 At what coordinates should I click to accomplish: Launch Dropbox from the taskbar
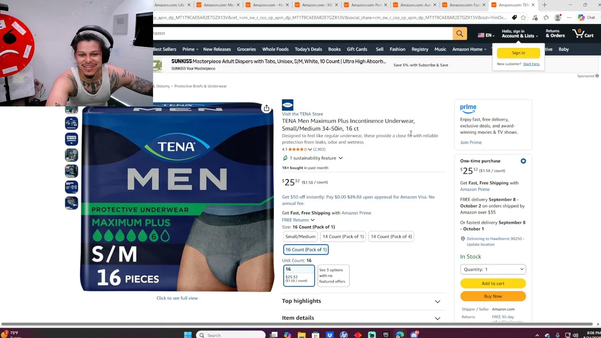[x=330, y=335]
